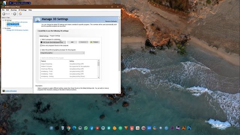The width and height of the screenshot is (240, 135).
Task: Open the black circular dock icon
Action: (x=57, y=128)
